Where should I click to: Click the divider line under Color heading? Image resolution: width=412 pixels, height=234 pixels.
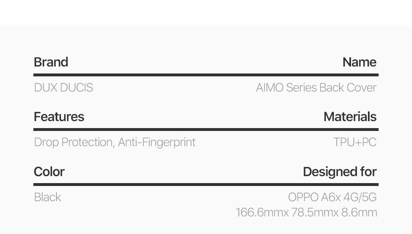tap(206, 184)
